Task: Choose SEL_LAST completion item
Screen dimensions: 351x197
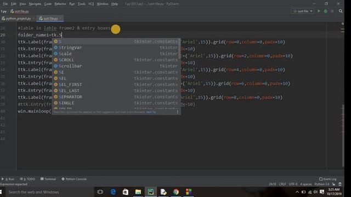Action: (116, 91)
